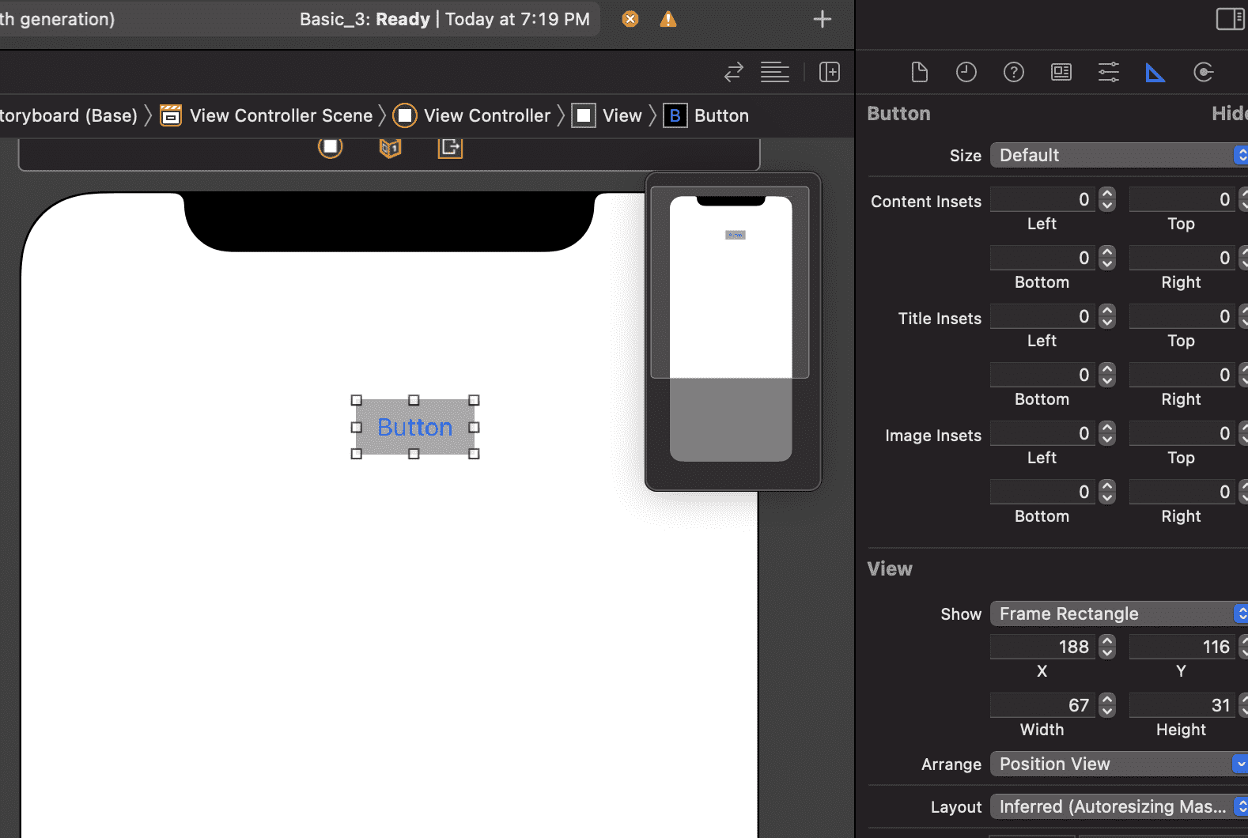
Task: Click the Width input field
Action: tap(1042, 705)
